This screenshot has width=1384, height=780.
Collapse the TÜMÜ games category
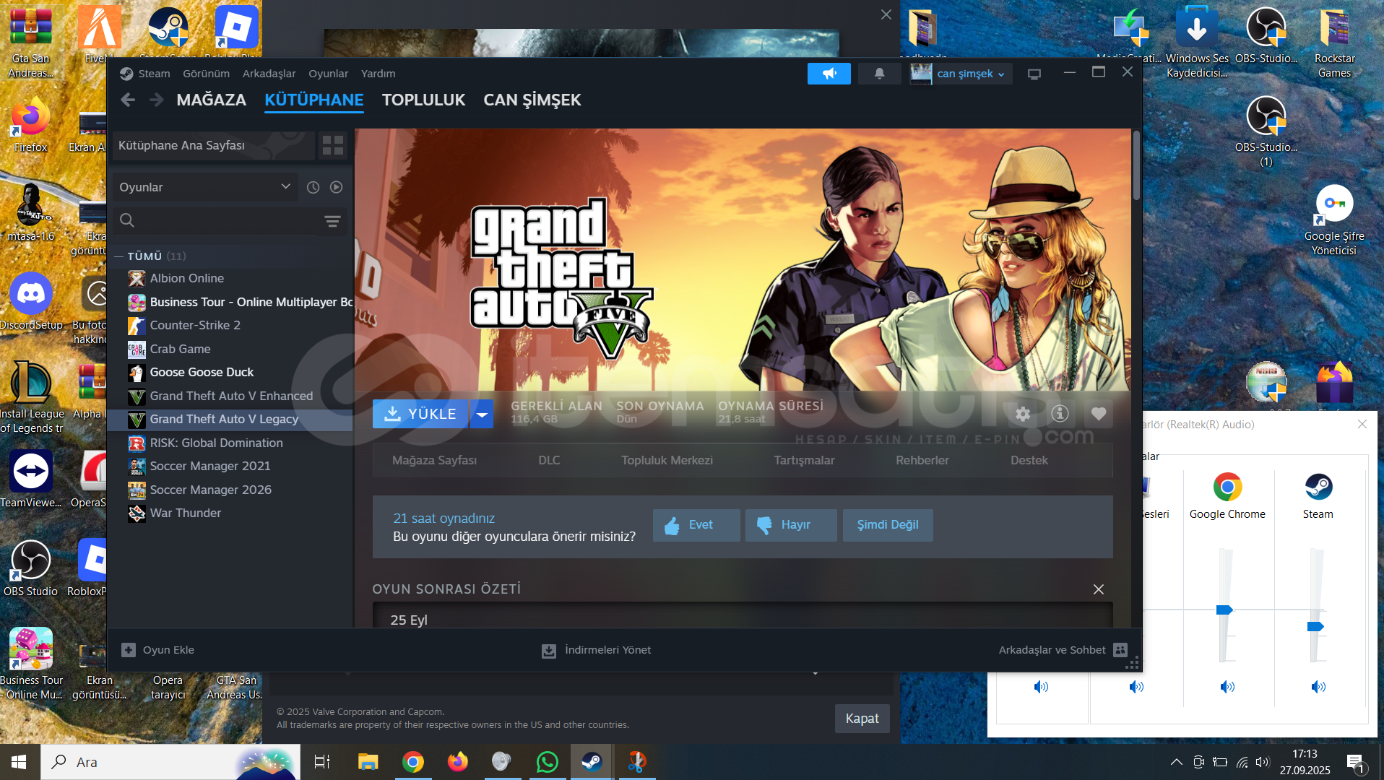click(119, 256)
